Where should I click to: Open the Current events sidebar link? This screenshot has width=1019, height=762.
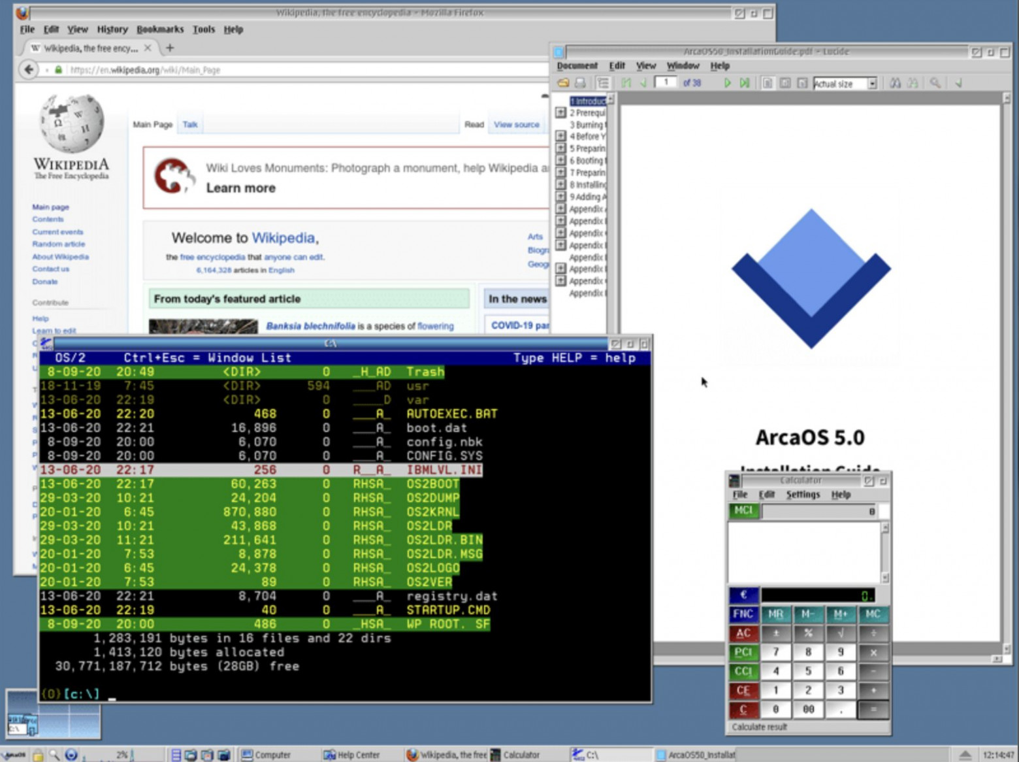pyautogui.click(x=57, y=232)
